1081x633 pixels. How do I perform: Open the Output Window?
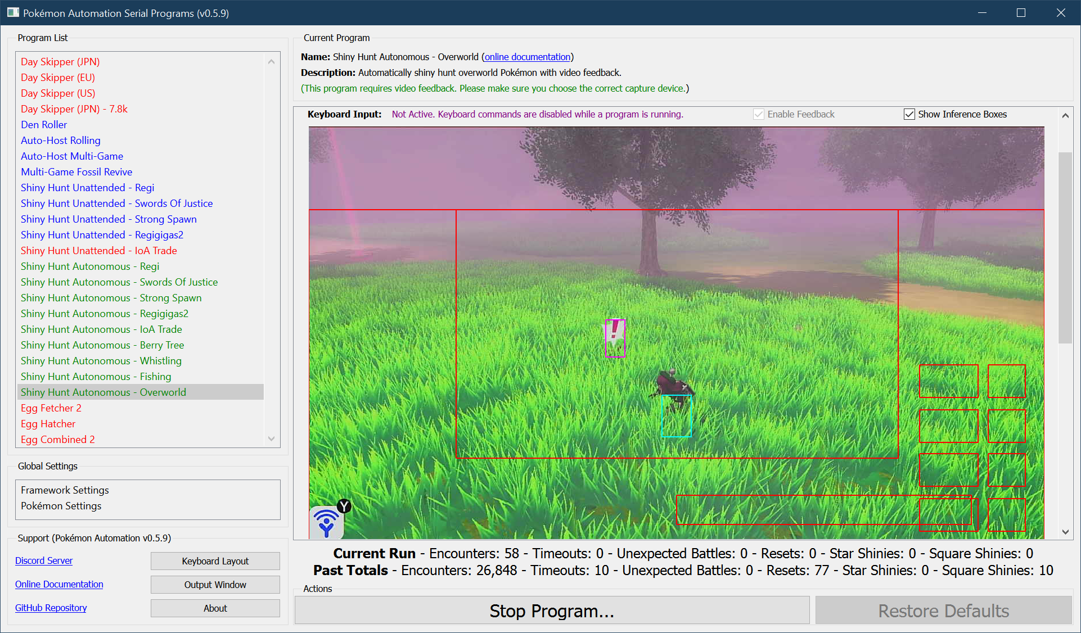point(215,585)
